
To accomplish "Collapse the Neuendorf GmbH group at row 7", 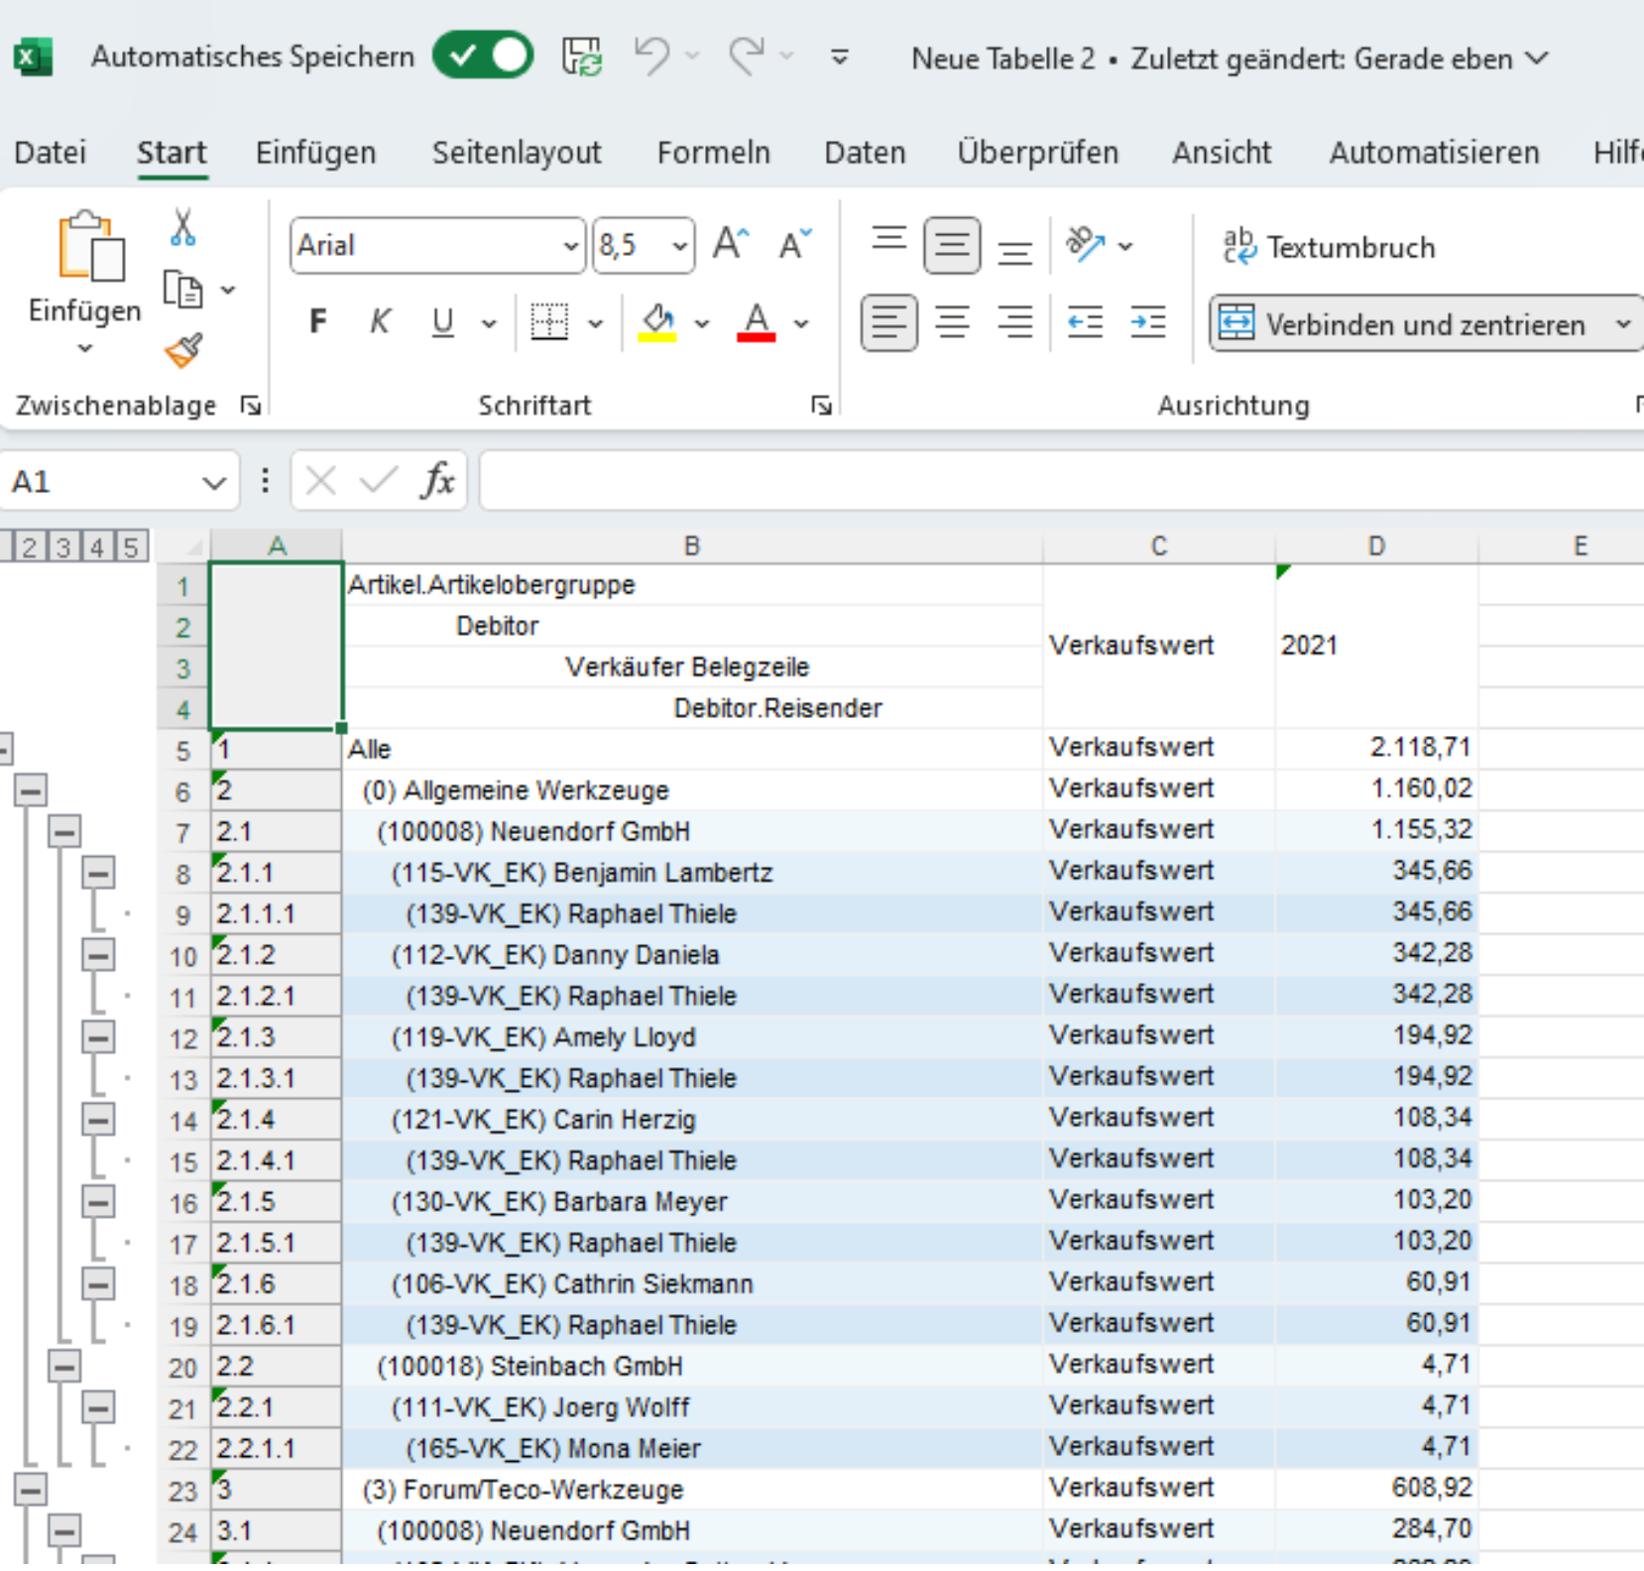I will click(64, 831).
